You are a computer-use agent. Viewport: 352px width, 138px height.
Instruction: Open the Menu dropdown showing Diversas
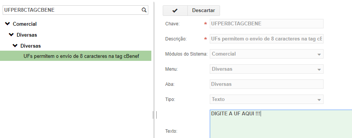(x=267, y=69)
